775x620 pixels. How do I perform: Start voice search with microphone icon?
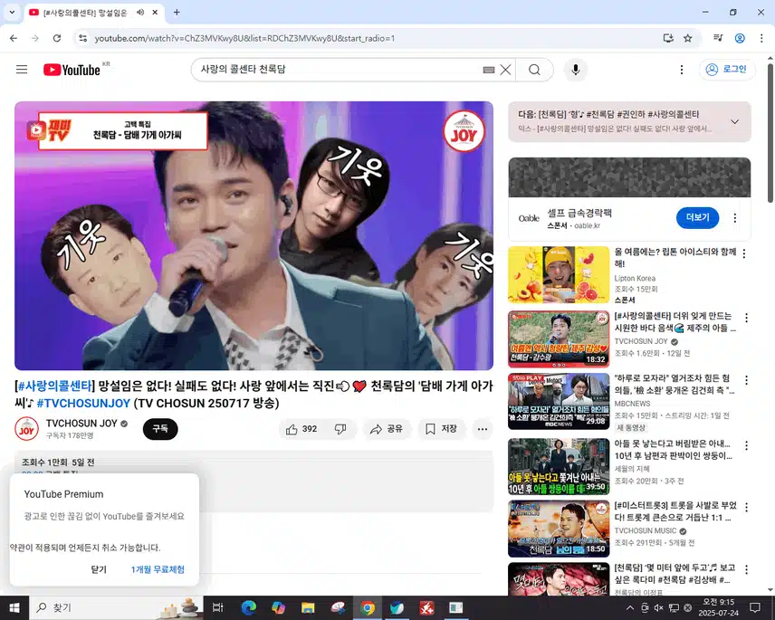pyautogui.click(x=575, y=70)
